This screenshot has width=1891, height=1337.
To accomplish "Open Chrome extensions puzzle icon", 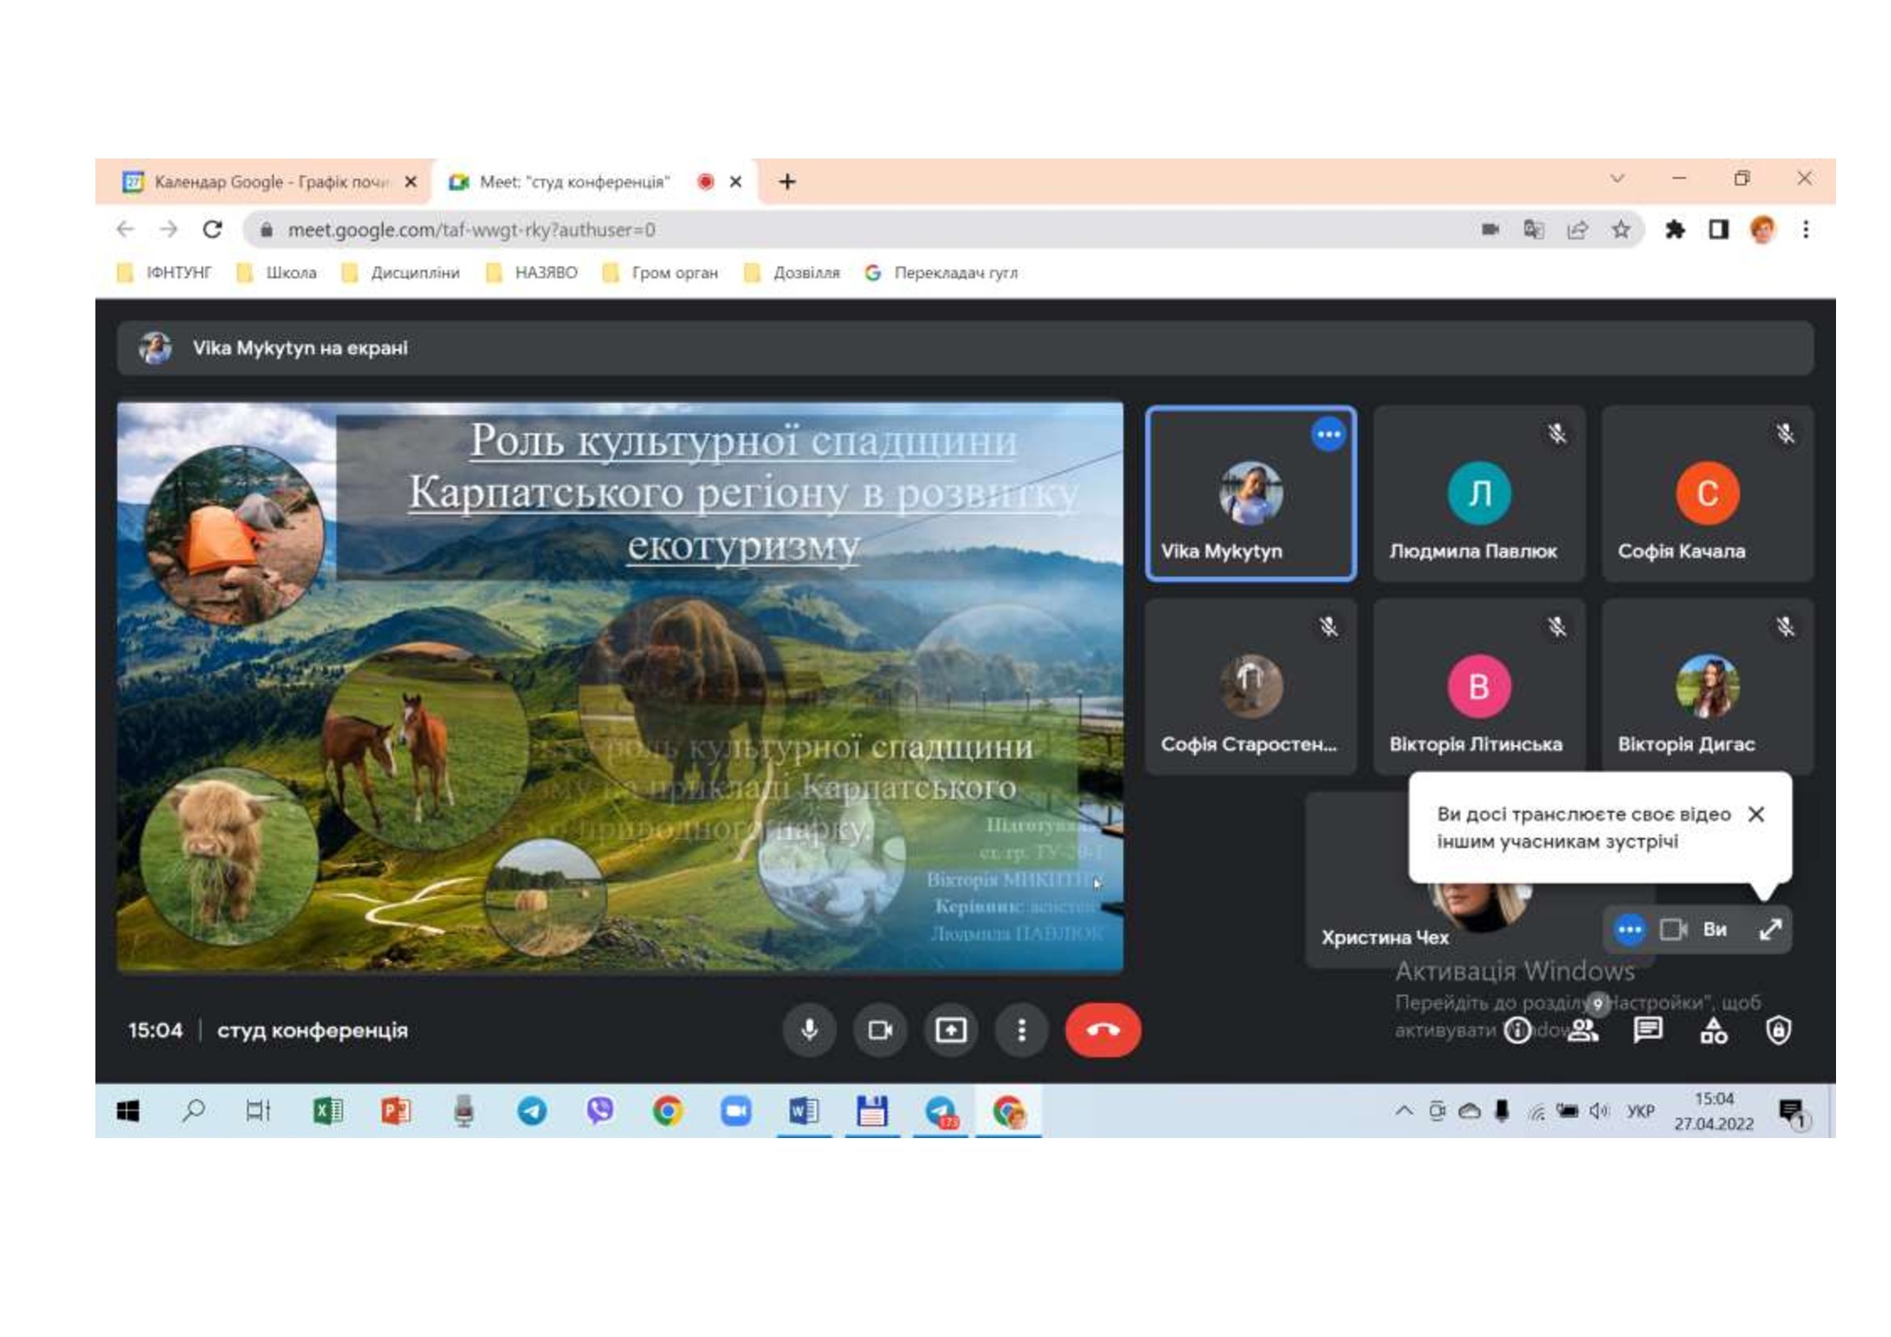I will pos(1674,230).
